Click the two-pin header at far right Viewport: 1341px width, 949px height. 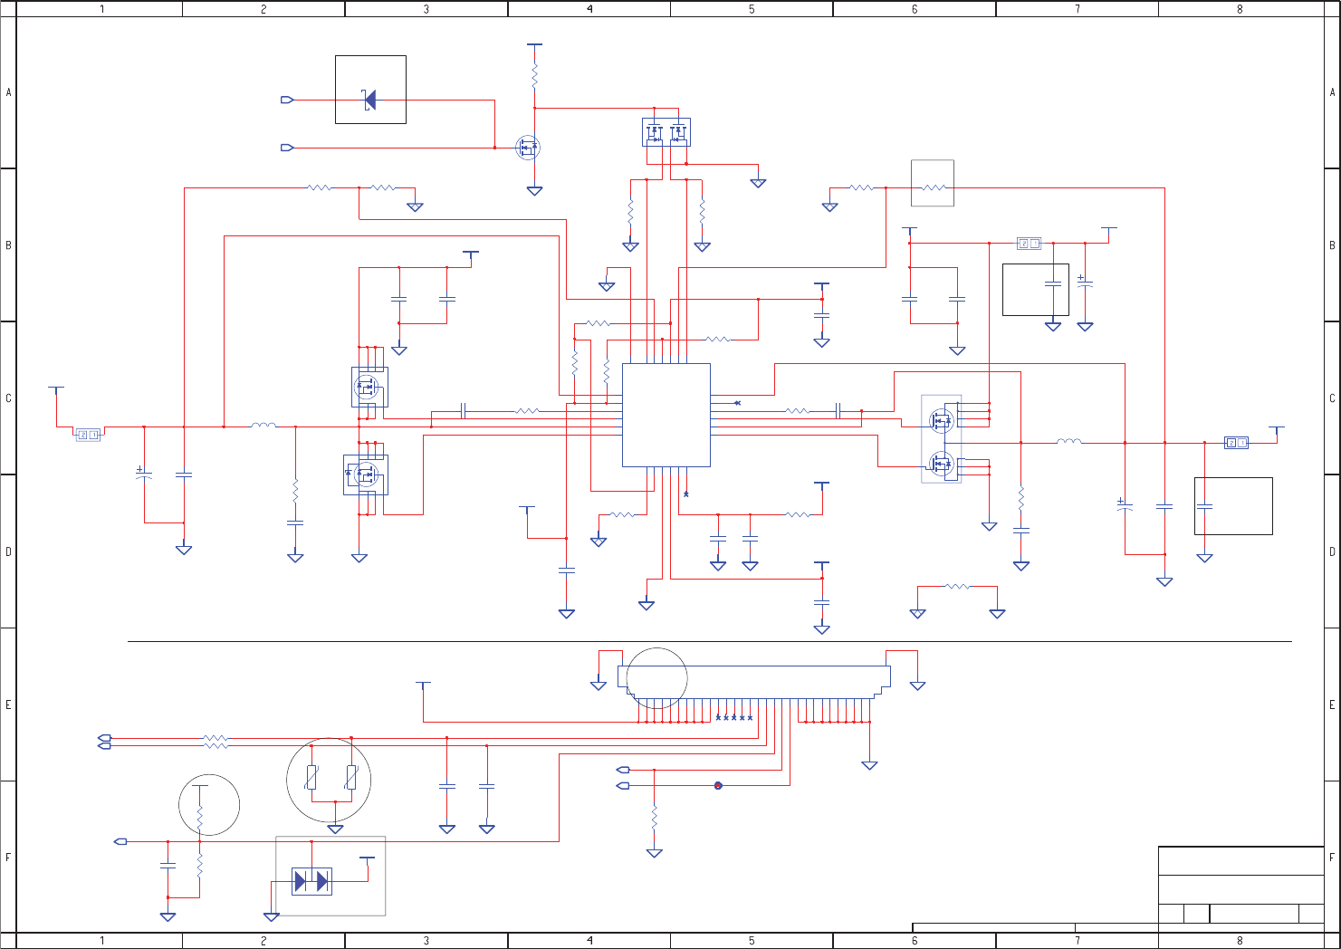coord(1236,442)
